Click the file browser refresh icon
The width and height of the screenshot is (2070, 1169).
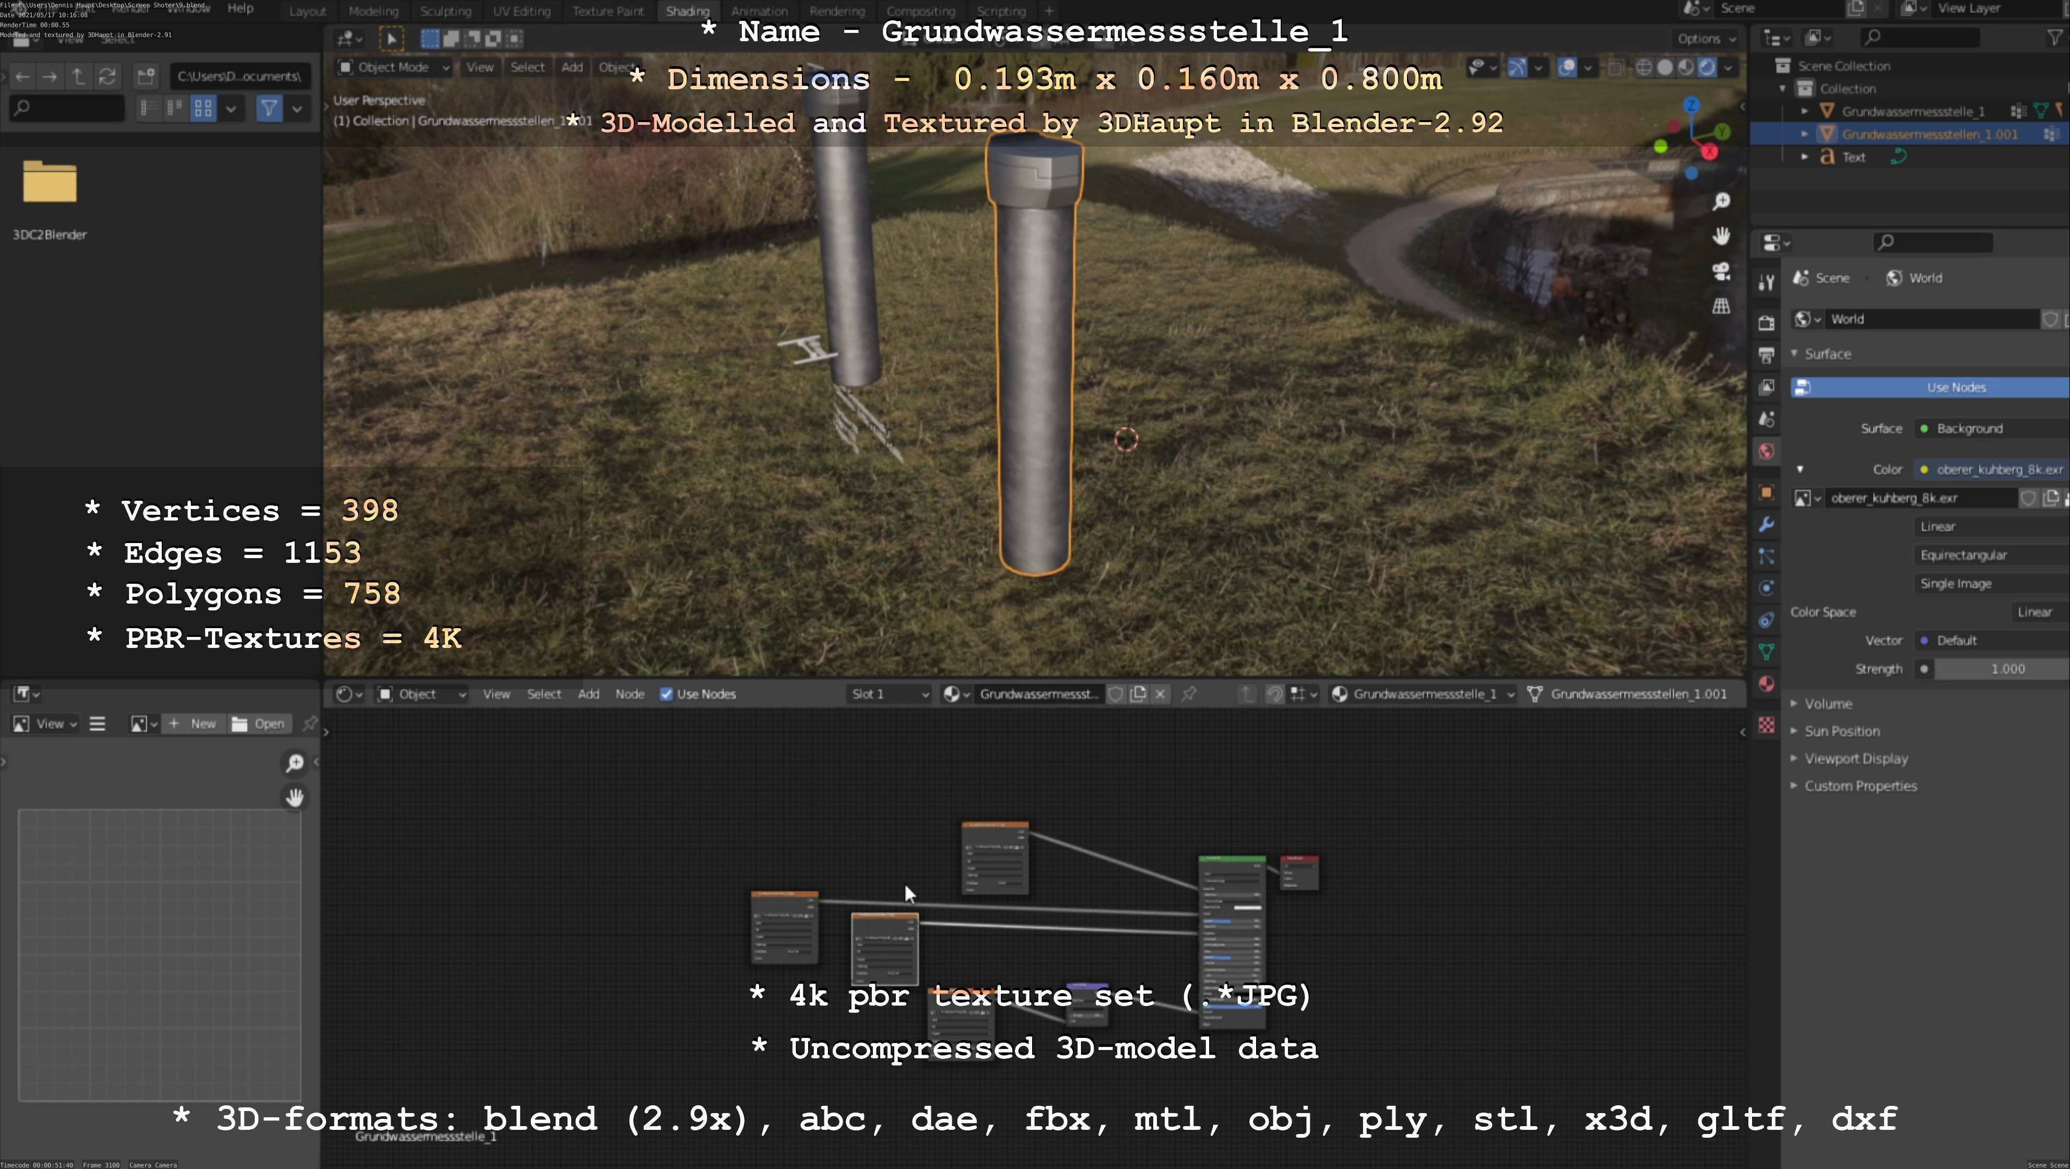[x=107, y=76]
